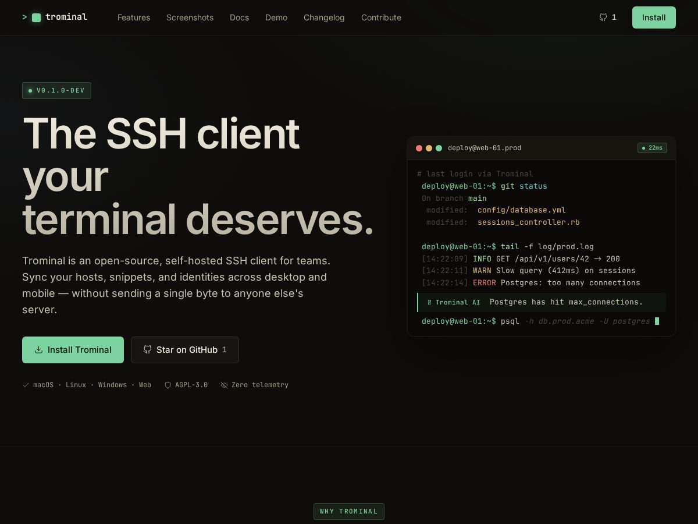Click the trominal brand name link
This screenshot has width=698, height=524.
point(66,17)
